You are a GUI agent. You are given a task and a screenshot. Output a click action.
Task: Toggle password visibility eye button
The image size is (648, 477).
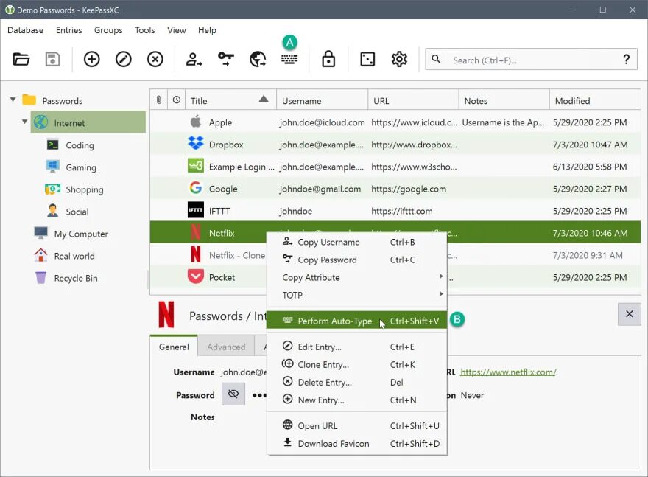point(233,394)
